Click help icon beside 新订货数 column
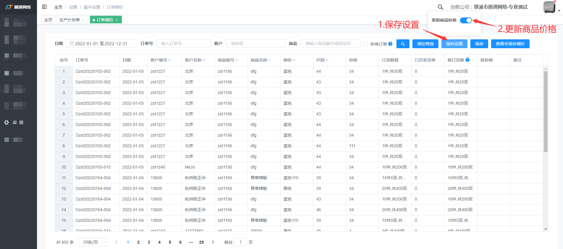Viewport: 563px width, 249px height. (467, 60)
